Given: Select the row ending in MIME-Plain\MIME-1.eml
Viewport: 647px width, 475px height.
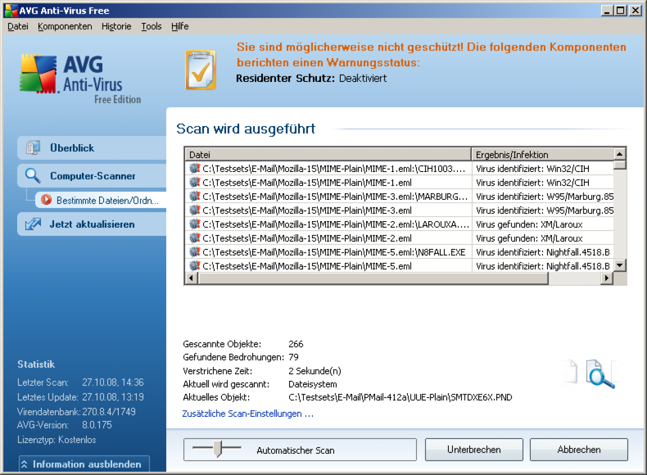Looking at the screenshot, I should pyautogui.click(x=399, y=182).
